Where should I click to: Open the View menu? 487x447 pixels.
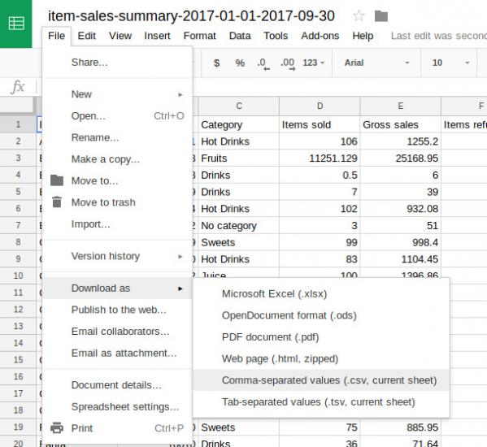point(120,36)
